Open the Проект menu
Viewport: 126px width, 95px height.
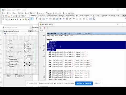coord(33,13)
